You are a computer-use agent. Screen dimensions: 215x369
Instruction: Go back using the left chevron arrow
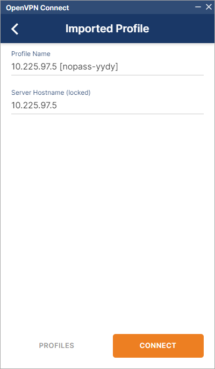click(15, 29)
